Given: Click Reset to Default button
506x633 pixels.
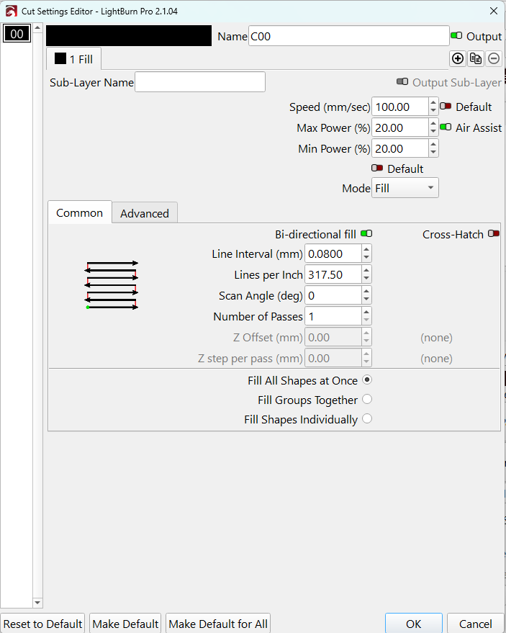Looking at the screenshot, I should pyautogui.click(x=42, y=624).
